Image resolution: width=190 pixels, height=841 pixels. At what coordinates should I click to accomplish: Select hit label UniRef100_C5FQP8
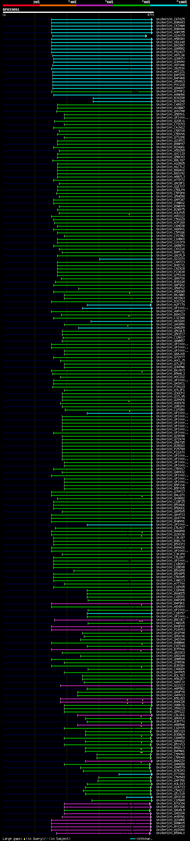pyautogui.click(x=170, y=193)
